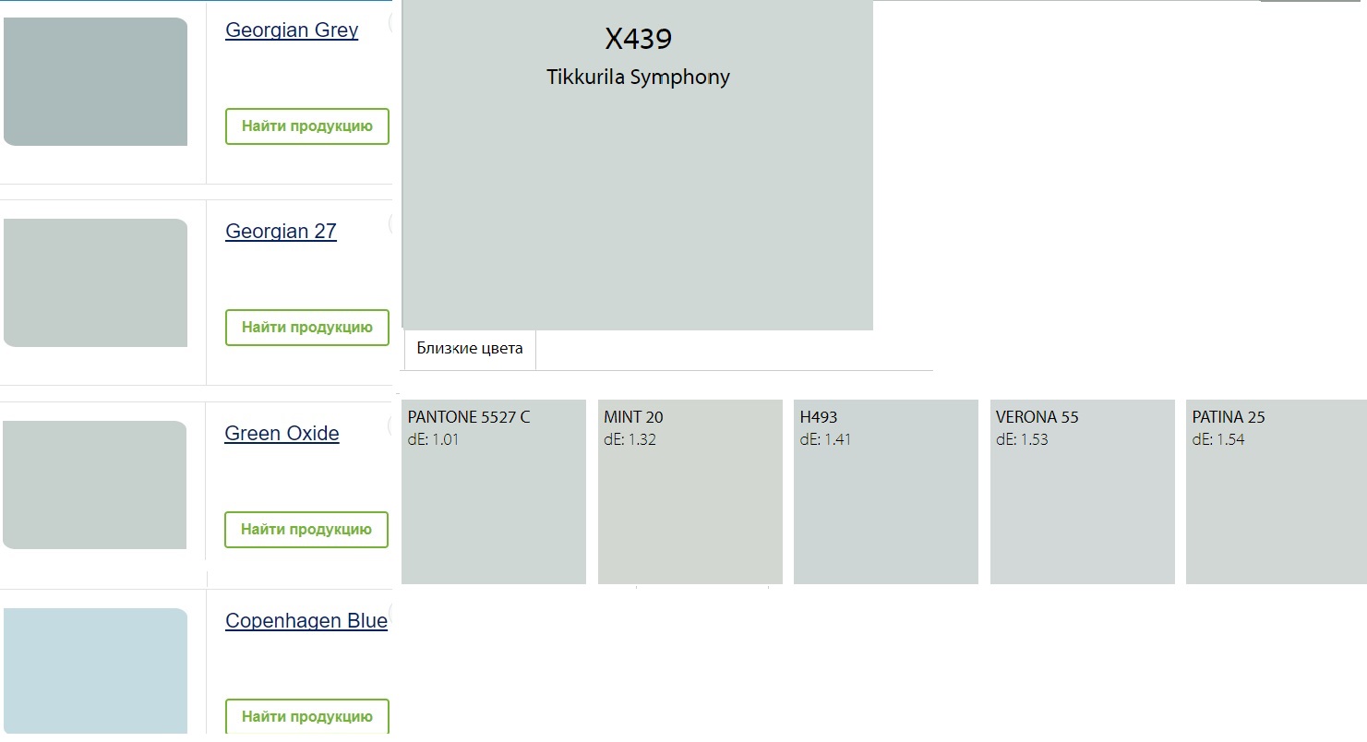Choose the MINT 20 similar color tile

coord(690,492)
